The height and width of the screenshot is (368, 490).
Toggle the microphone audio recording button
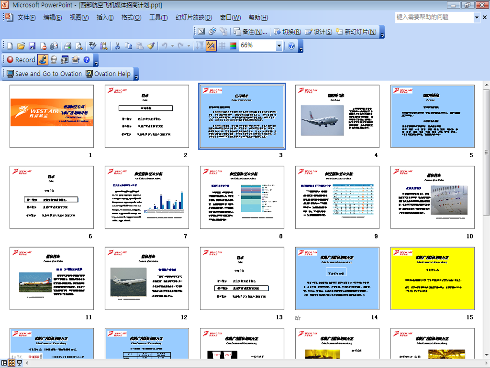pos(43,60)
